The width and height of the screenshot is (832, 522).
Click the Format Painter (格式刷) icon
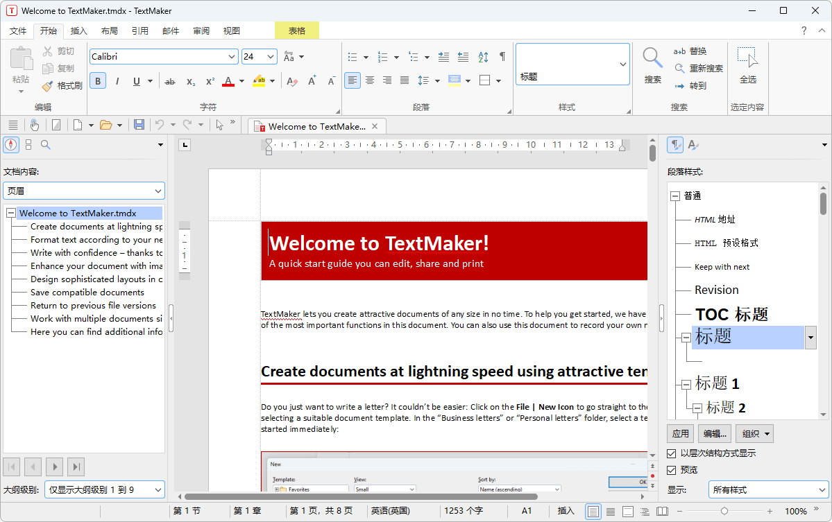47,86
